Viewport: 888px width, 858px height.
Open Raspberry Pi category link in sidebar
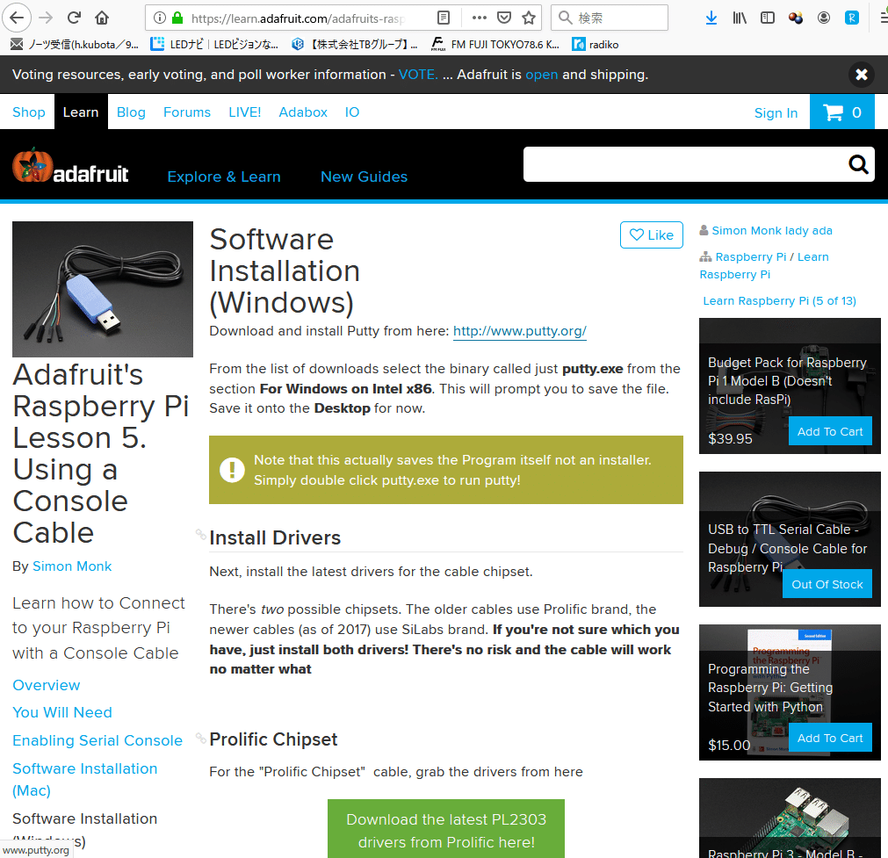click(750, 257)
